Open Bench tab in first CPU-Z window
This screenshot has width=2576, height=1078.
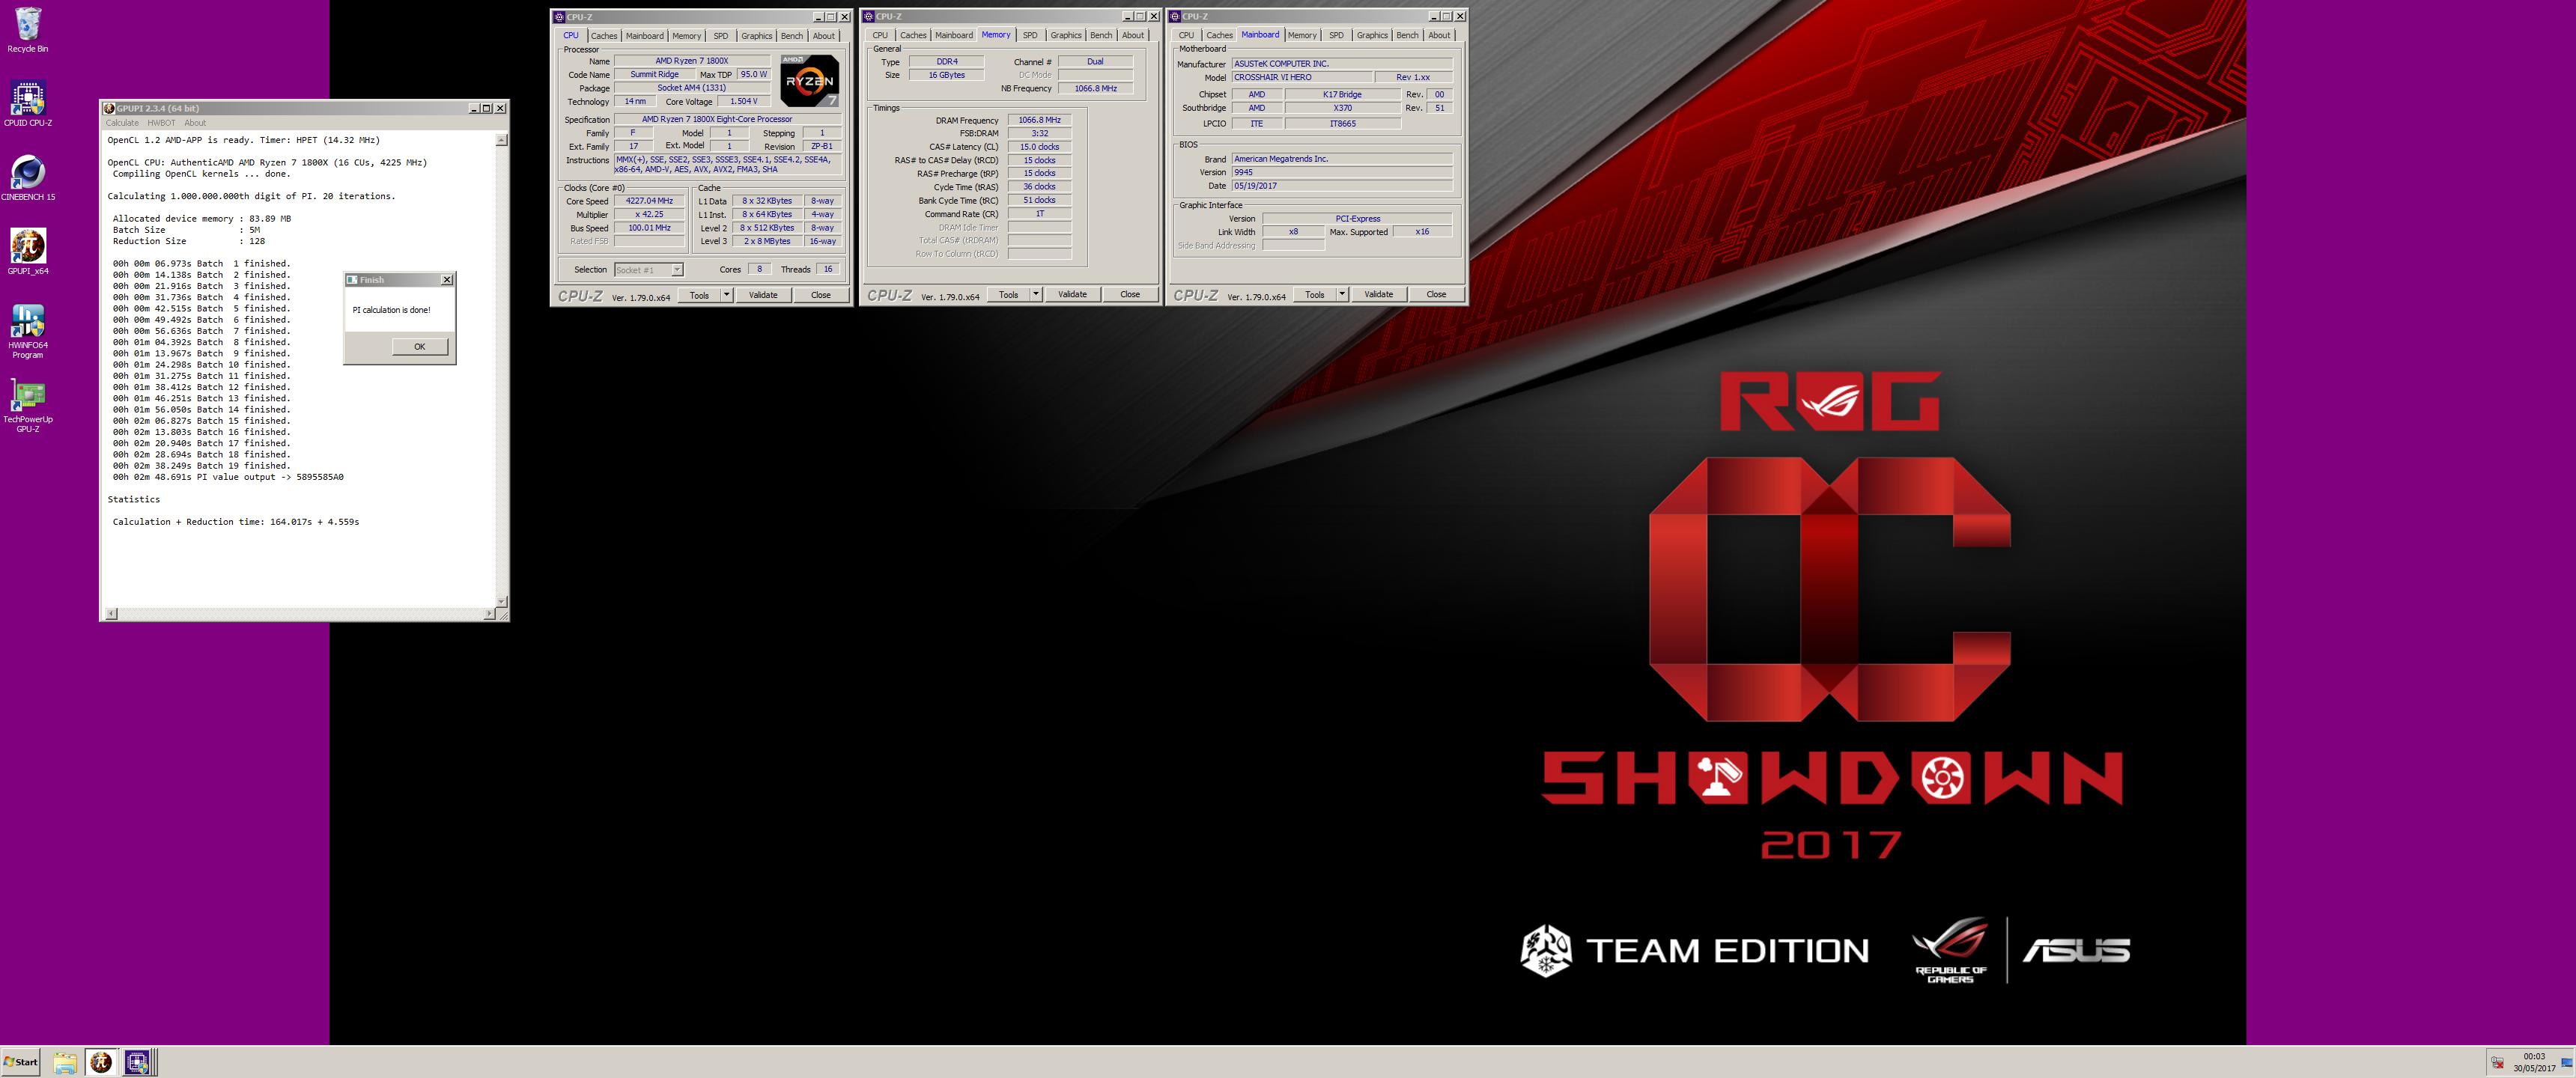tap(792, 36)
